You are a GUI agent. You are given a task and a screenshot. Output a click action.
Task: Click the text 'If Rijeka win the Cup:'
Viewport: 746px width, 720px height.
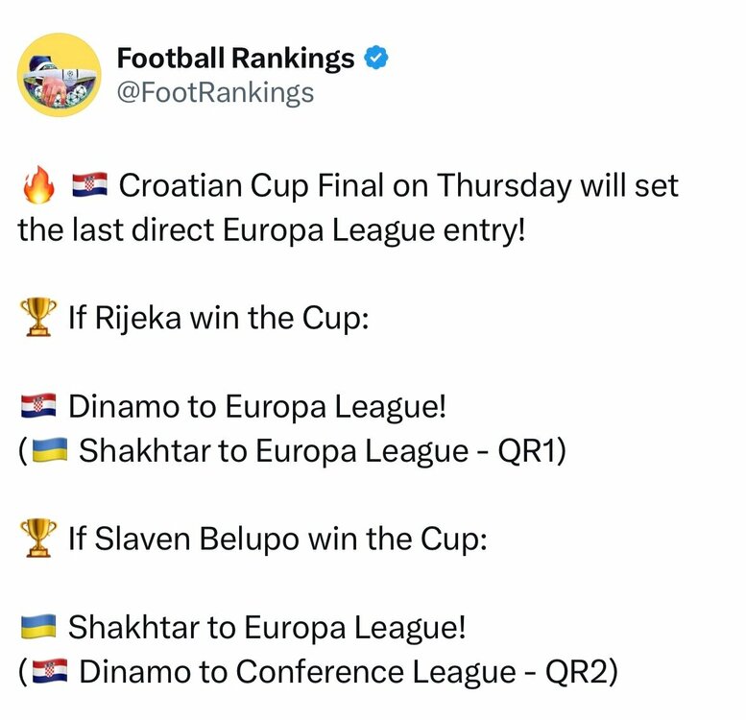(x=219, y=319)
